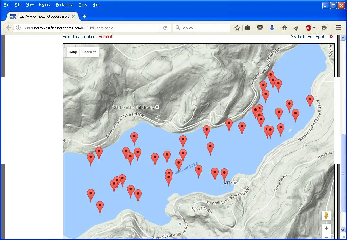Bookmark this page with the star icon
Viewport: 347px width, 240px height.
pyautogui.click(x=237, y=28)
